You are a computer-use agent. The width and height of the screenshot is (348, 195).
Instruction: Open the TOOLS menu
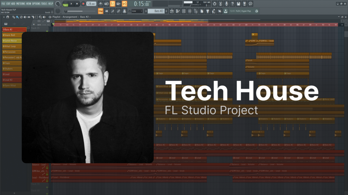point(44,3)
